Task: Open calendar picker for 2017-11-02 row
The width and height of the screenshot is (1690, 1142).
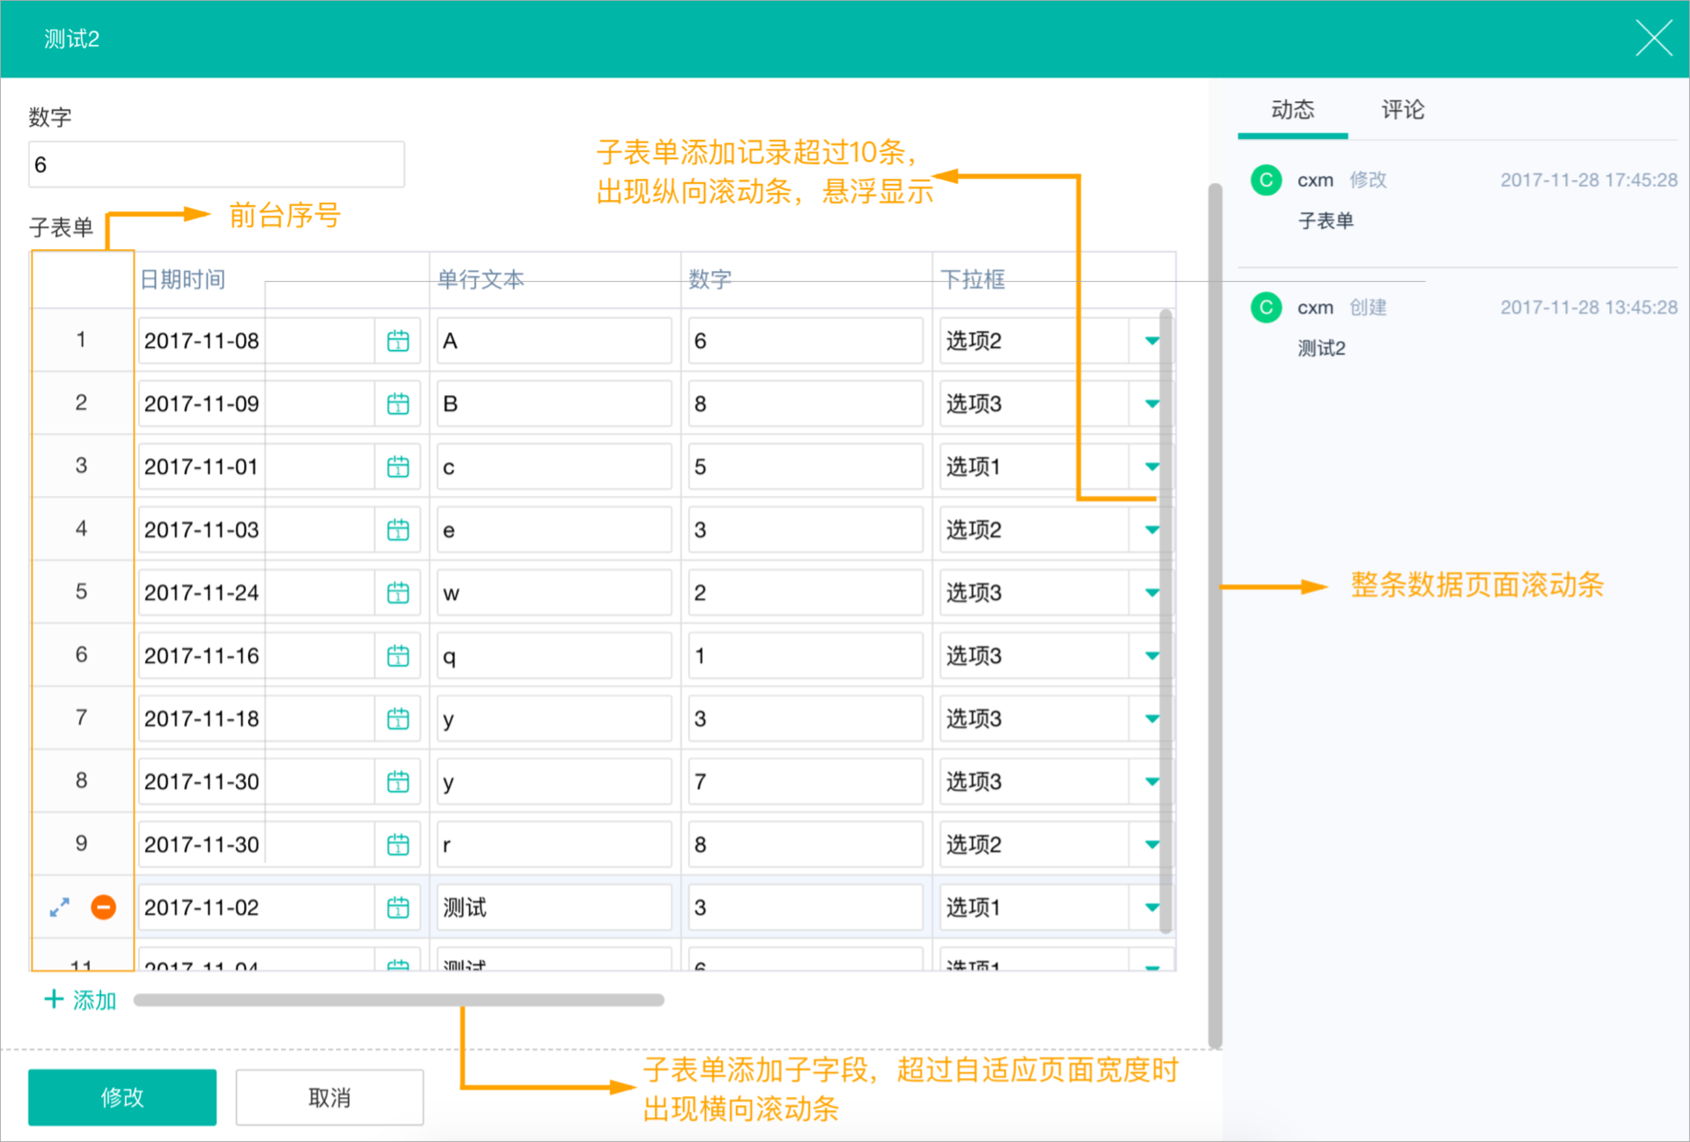Action: (398, 908)
